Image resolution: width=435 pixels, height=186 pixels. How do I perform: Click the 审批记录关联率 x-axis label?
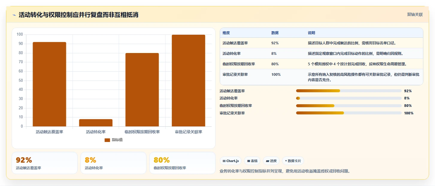point(189,132)
